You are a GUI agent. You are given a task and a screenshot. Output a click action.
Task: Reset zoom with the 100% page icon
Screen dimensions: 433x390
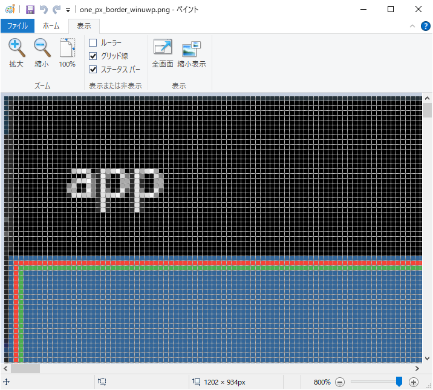[67, 48]
